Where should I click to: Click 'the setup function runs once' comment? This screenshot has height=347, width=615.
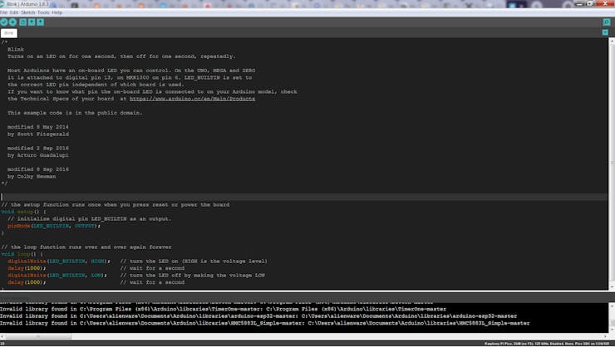(116, 204)
